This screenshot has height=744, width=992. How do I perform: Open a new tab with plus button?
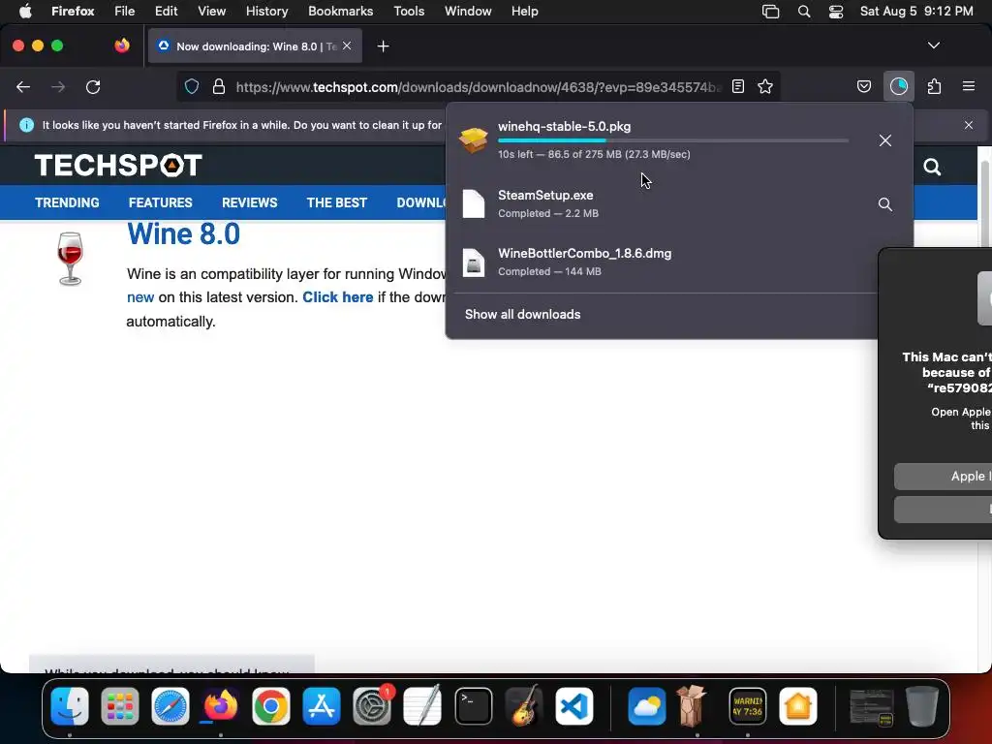point(383,46)
